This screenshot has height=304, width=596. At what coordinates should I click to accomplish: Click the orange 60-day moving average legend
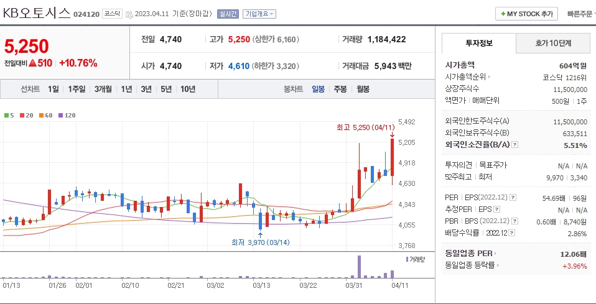(45, 115)
